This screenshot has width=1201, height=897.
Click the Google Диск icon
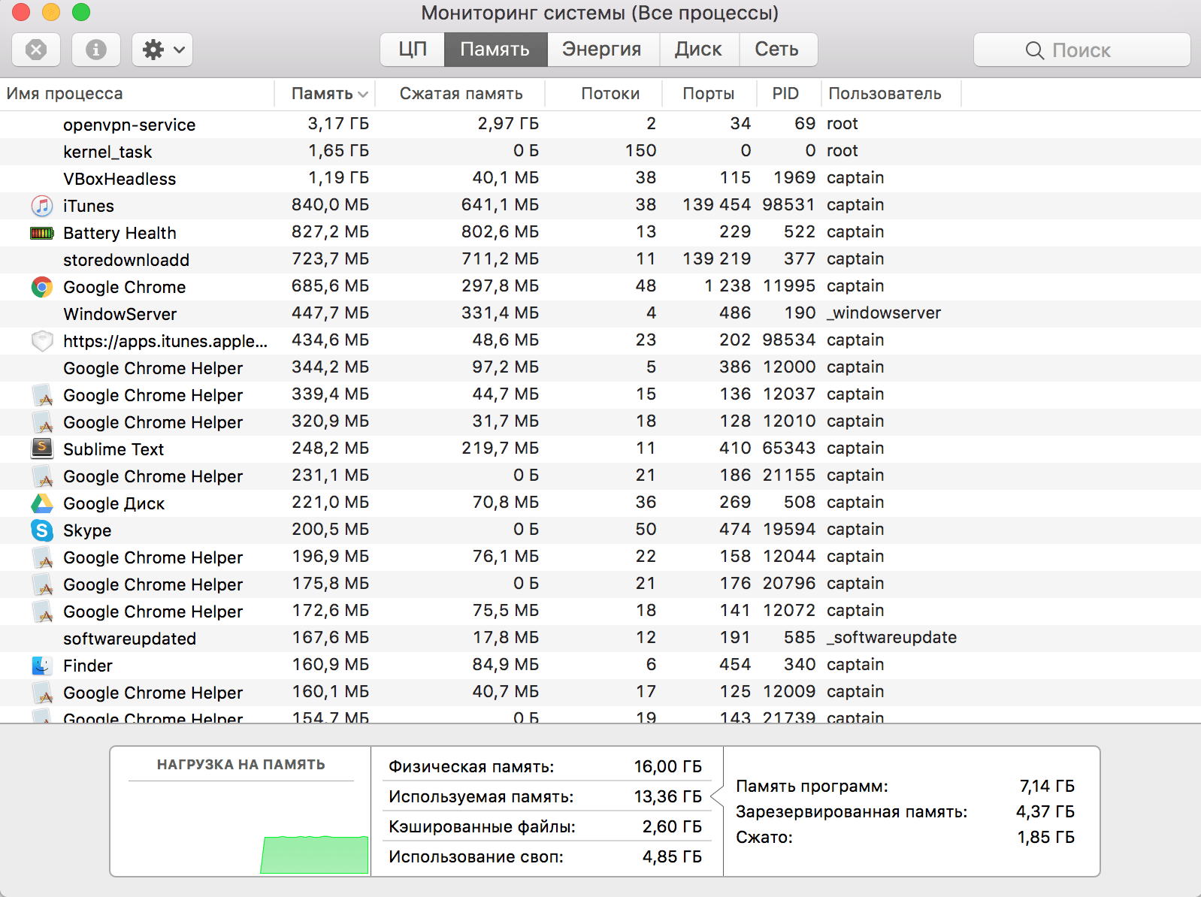42,503
